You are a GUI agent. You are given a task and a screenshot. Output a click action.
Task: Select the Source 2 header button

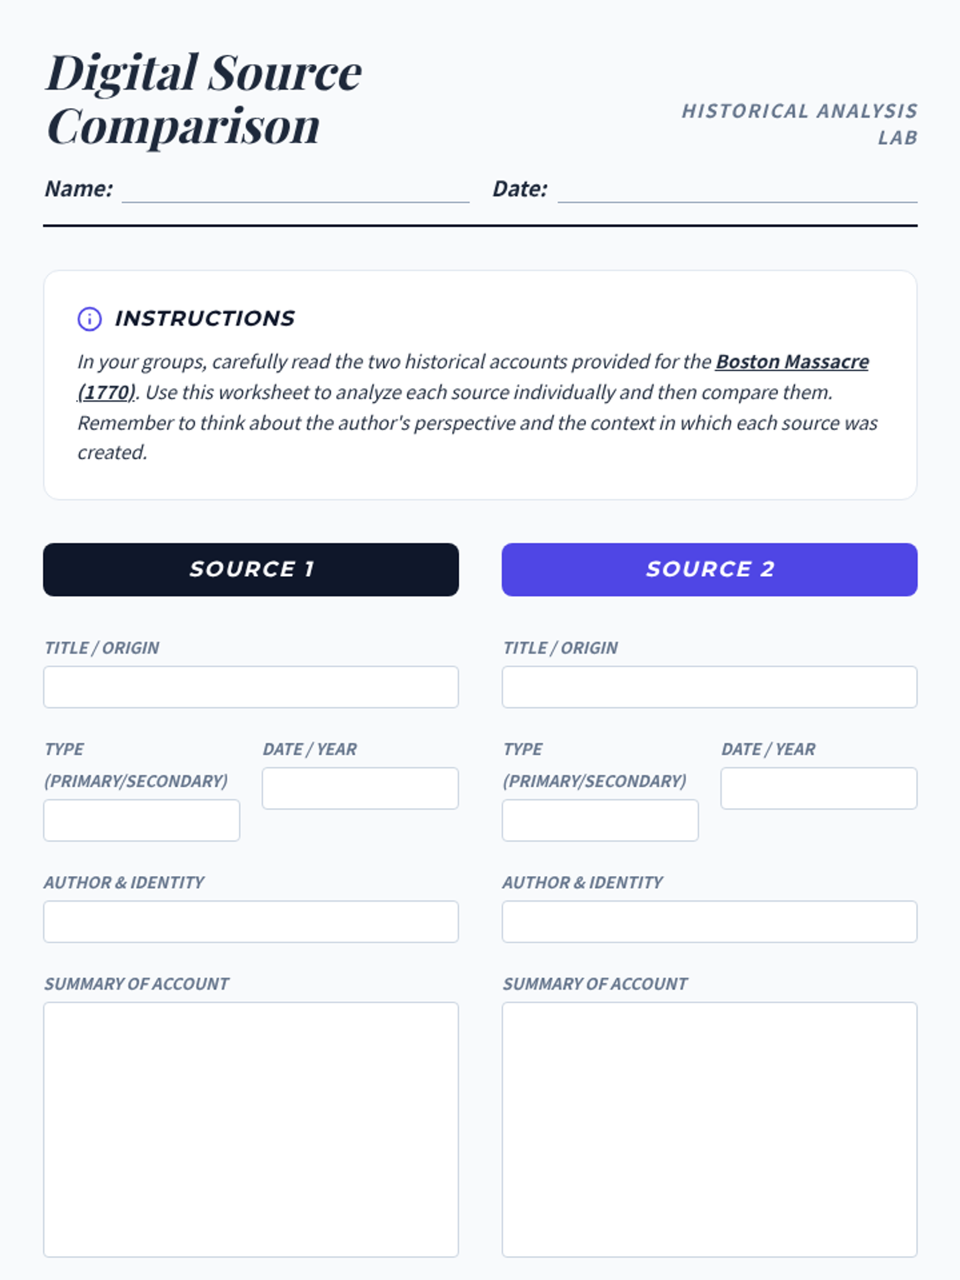709,570
